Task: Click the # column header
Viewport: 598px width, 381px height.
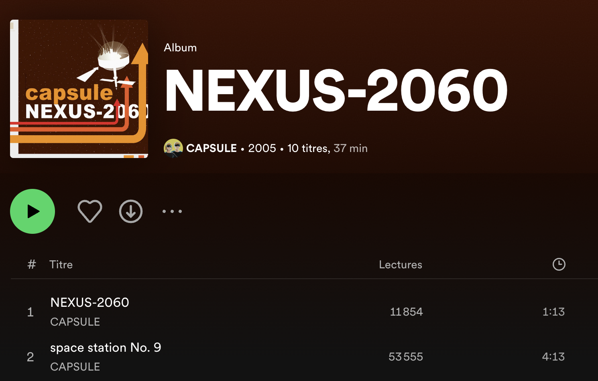Action: coord(32,265)
